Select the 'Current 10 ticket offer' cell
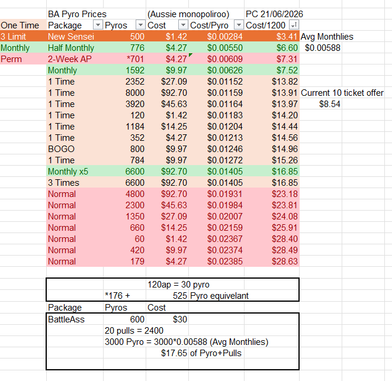Screen dimensions: 392x381 click(x=342, y=93)
